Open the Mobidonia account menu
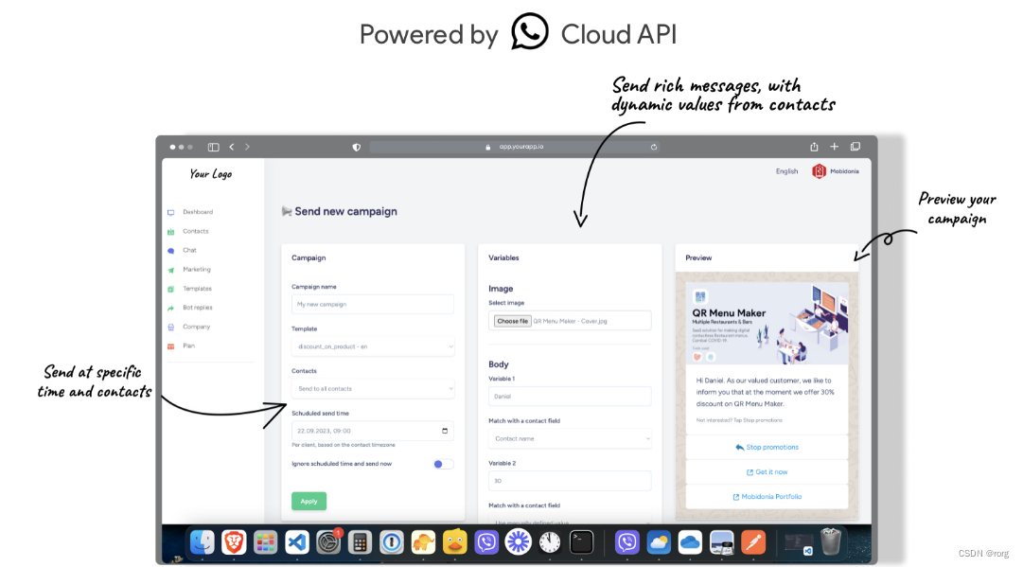1023x567 pixels. tap(835, 171)
